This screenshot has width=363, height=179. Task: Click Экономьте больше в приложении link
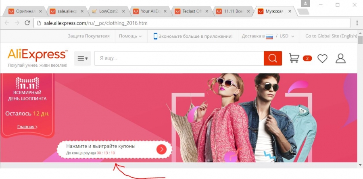196,36
